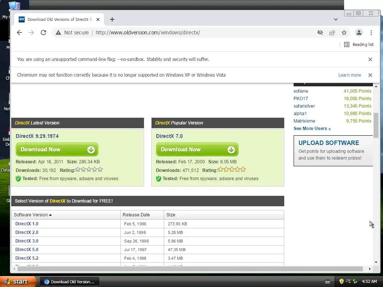Screen dimensions: 383x287
Task: Open user Matrixisme profile
Action: click(x=304, y=121)
